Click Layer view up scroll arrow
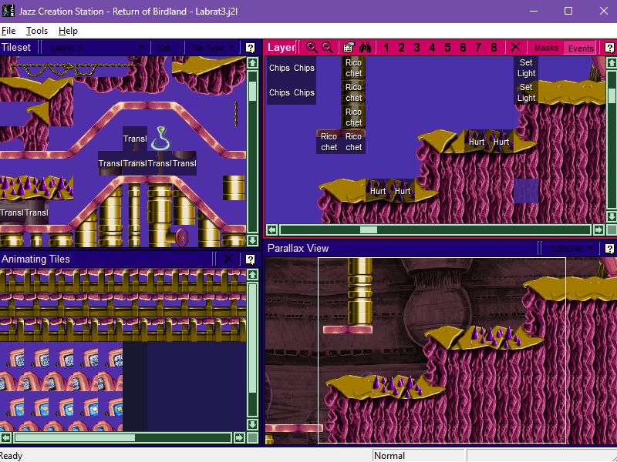Screen dimensions: 617x462 [x=612, y=63]
